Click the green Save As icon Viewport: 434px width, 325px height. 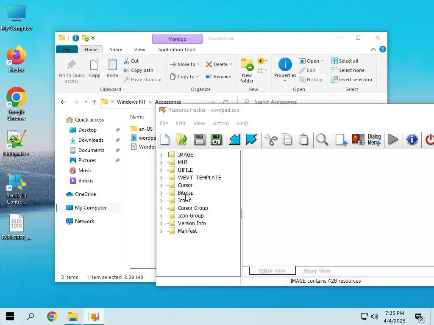click(216, 139)
